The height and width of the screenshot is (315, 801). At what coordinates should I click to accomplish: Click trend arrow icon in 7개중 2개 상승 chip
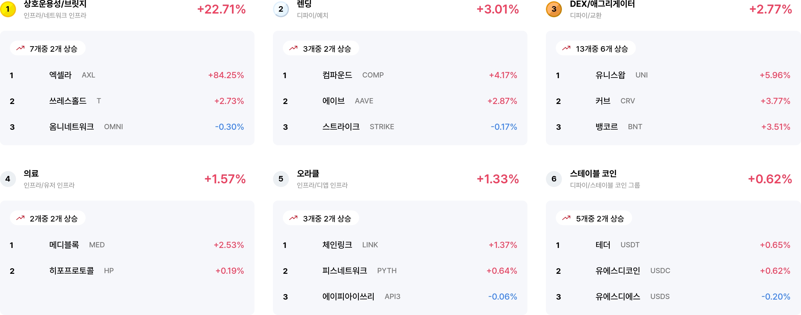pos(21,48)
